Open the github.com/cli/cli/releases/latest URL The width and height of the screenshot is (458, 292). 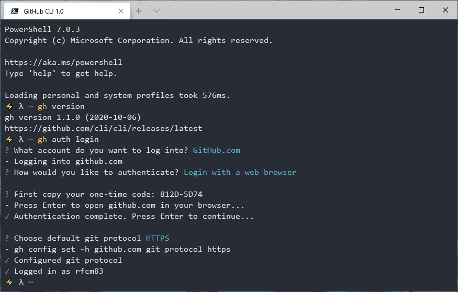[104, 128]
